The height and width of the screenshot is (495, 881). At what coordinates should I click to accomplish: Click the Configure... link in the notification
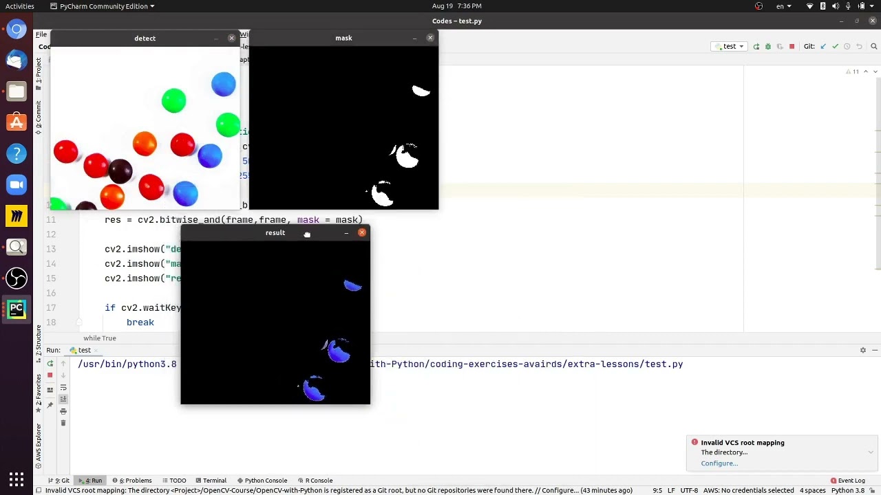point(719,463)
